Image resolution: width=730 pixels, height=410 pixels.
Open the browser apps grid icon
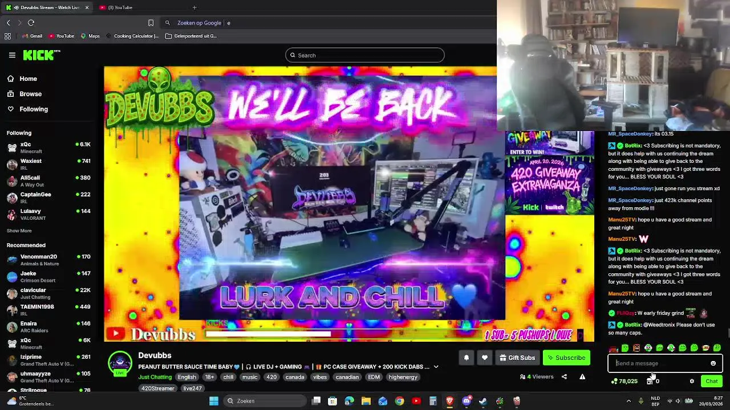click(7, 36)
